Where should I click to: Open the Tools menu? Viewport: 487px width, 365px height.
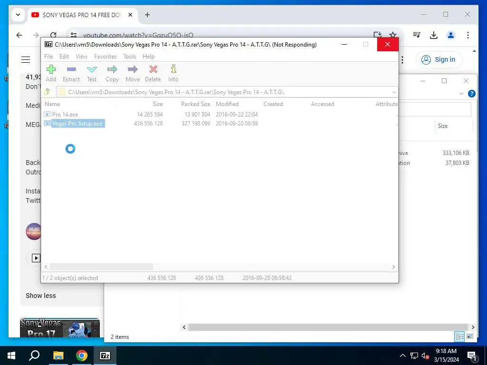click(129, 57)
